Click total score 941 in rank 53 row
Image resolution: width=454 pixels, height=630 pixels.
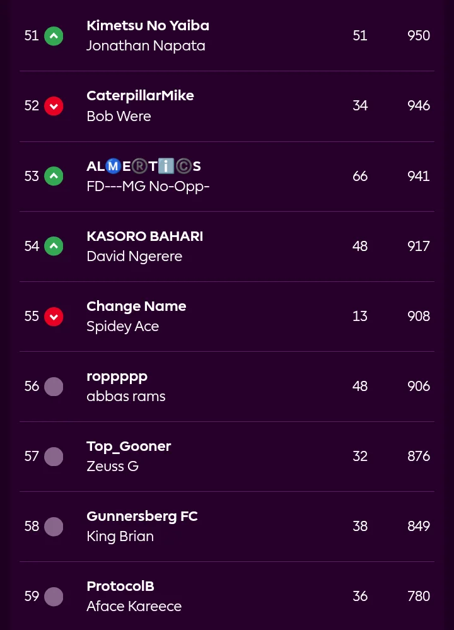coord(418,176)
